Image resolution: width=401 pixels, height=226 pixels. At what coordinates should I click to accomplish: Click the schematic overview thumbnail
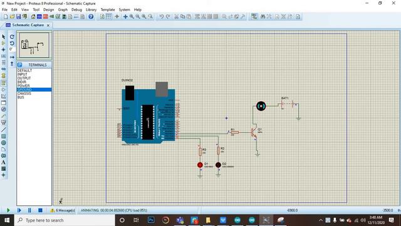click(34, 45)
